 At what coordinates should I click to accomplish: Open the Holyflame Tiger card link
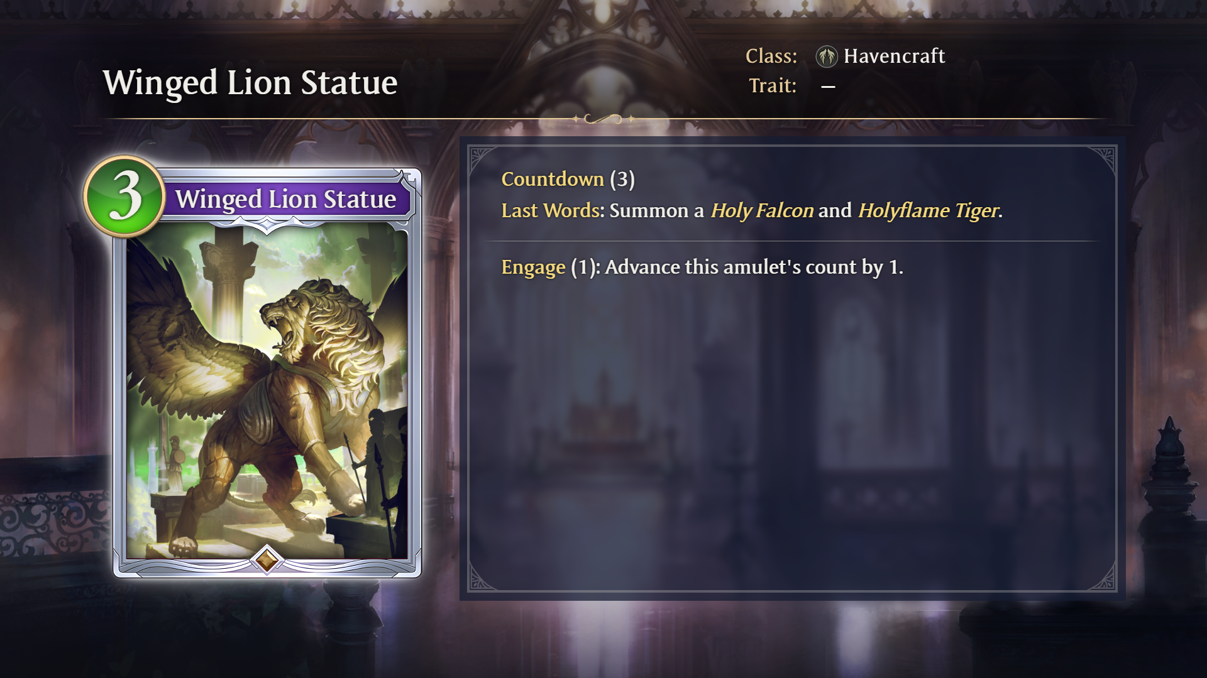[x=928, y=210]
